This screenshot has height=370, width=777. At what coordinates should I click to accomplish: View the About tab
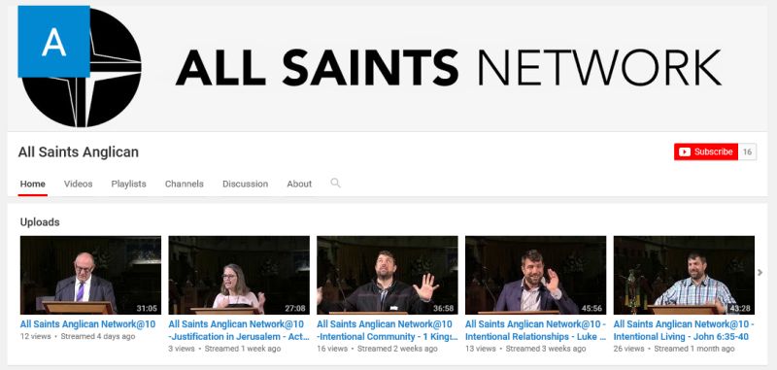click(299, 184)
